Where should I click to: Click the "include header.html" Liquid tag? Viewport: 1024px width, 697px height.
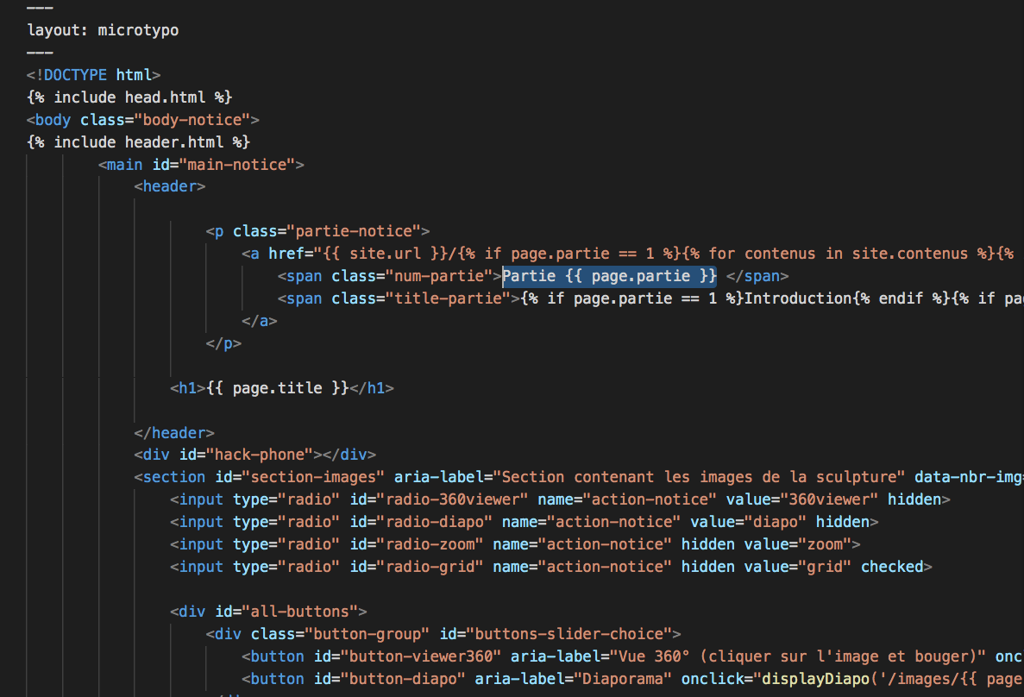pos(138,141)
